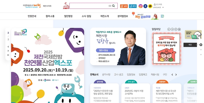The image size is (204, 103).
Task: Click the search magnifier icon
Action: tap(113, 6)
